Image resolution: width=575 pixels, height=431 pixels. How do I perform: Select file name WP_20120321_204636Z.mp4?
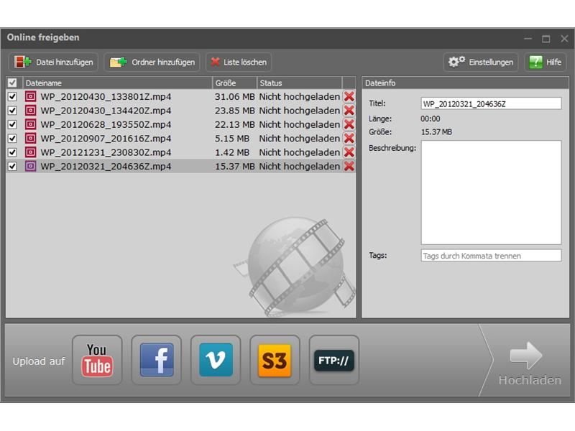(x=106, y=167)
